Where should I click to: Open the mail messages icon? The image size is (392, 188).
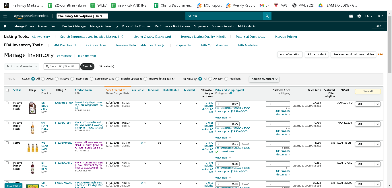coord(351,16)
